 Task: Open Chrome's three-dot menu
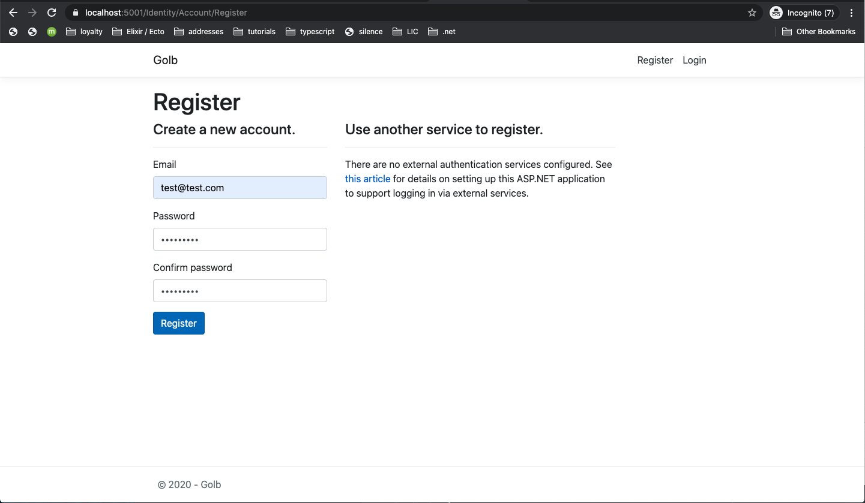852,13
